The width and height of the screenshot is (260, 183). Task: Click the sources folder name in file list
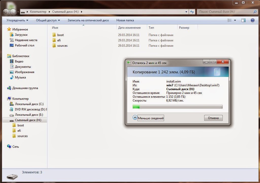click(x=62, y=46)
